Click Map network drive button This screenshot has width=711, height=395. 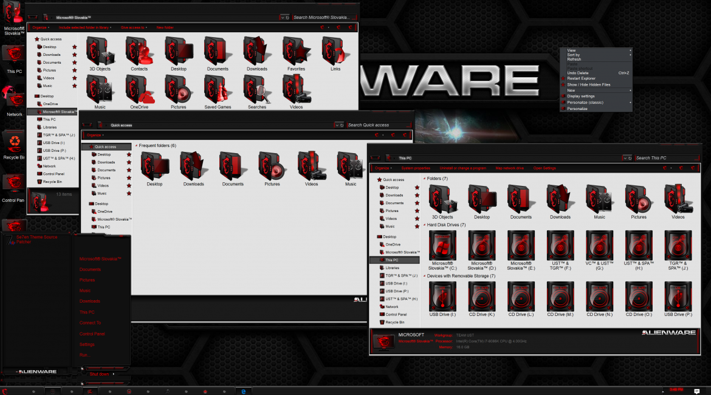coord(509,168)
